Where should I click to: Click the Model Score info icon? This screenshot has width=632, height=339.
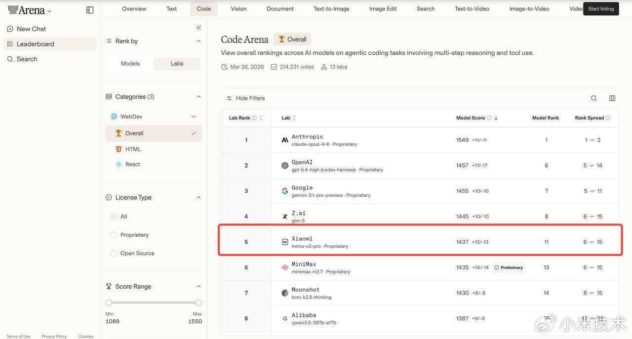click(489, 118)
